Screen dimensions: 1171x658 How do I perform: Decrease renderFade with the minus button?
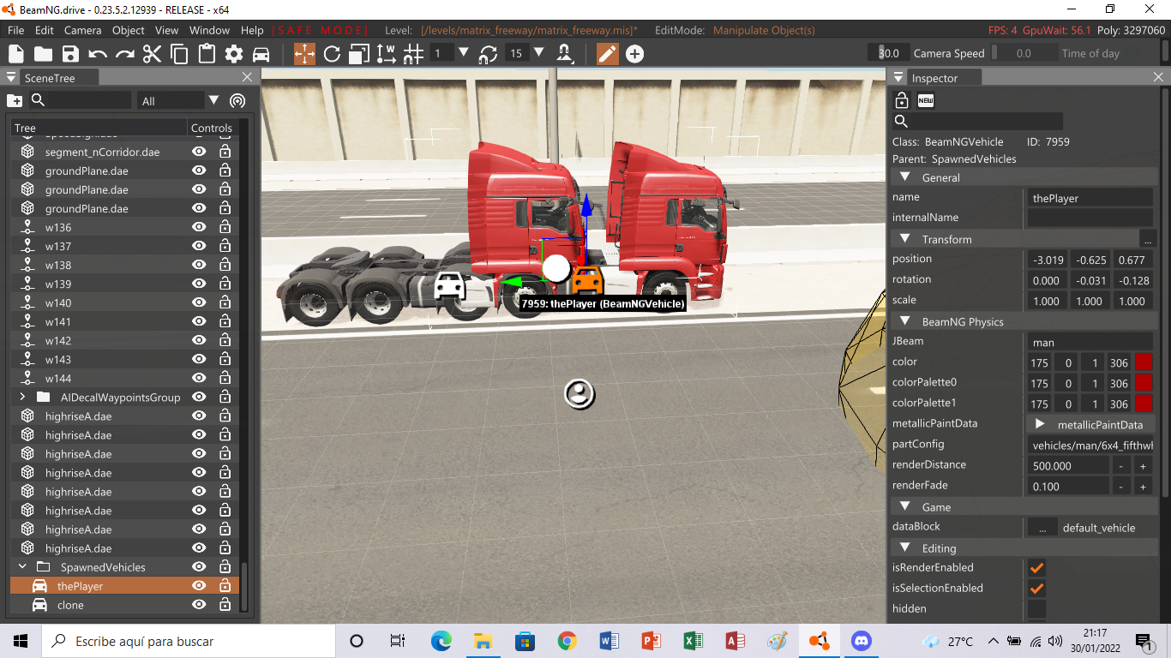[1121, 486]
